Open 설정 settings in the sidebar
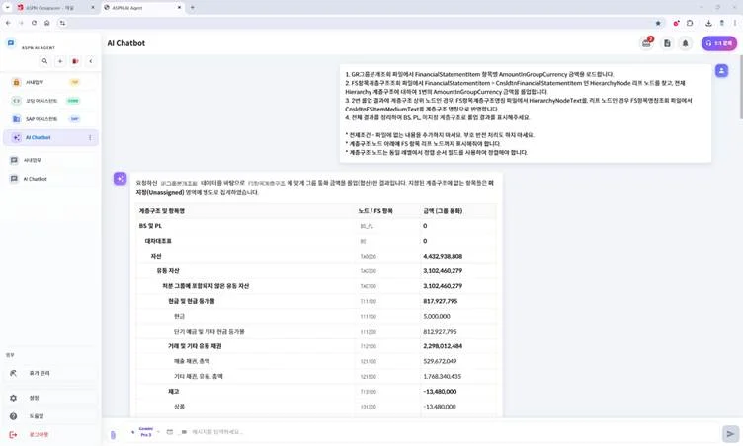Screen dimensions: 743x446 [x=35, y=398]
